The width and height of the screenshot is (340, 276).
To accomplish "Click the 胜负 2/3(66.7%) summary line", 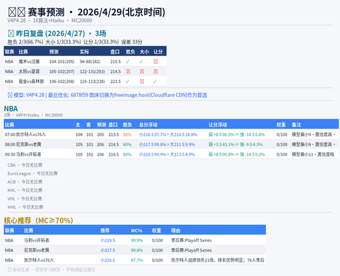I will click(x=75, y=42).
